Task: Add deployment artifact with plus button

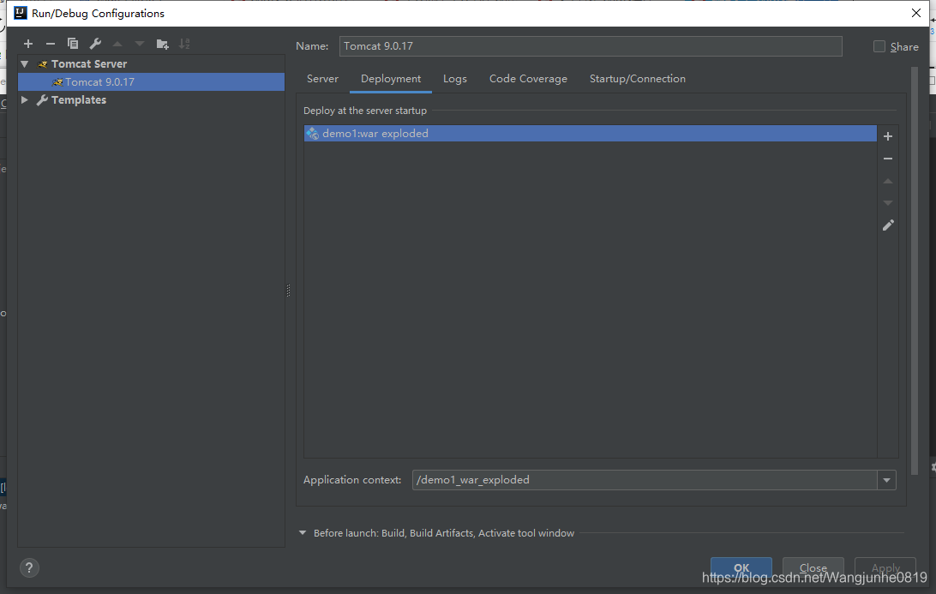Action: click(888, 136)
